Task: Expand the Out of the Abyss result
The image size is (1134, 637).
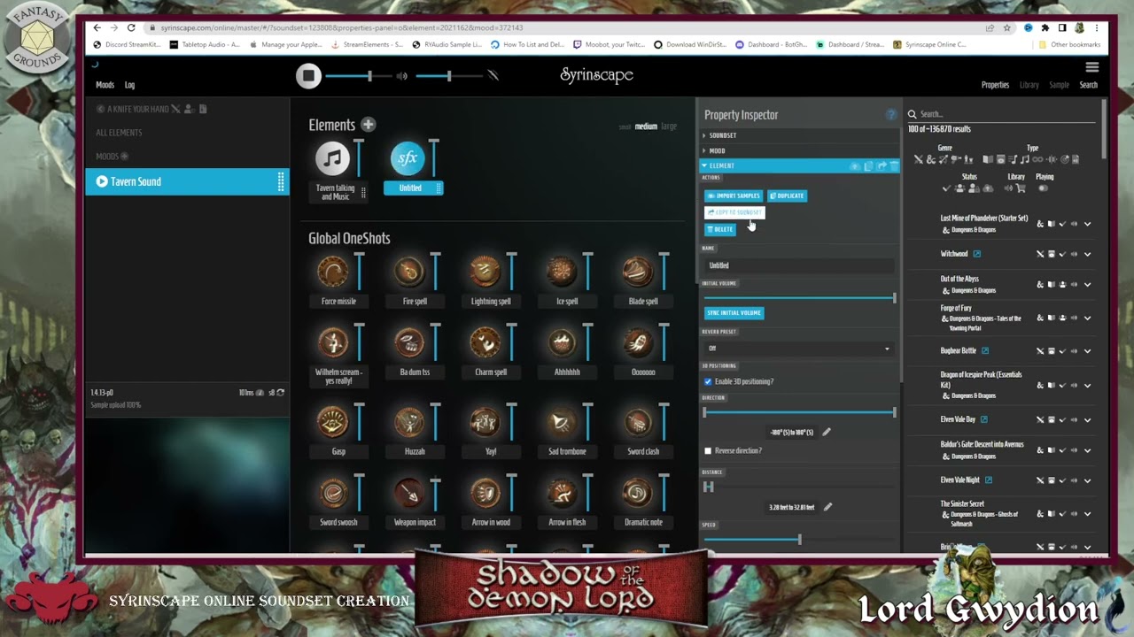Action: coord(1087,285)
